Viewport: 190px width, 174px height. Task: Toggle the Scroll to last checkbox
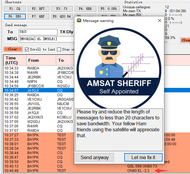coord(27,50)
